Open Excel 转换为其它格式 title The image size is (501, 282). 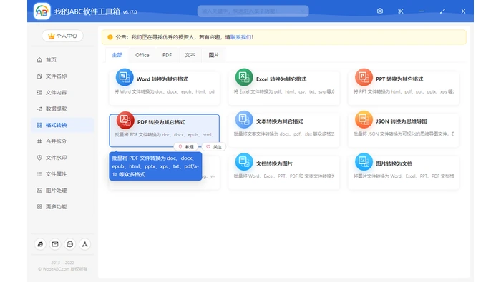click(281, 79)
